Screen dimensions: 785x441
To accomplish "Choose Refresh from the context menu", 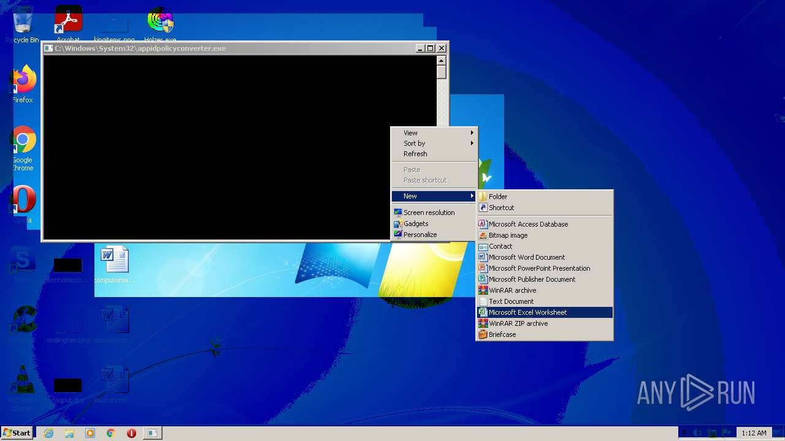I will (x=434, y=154).
